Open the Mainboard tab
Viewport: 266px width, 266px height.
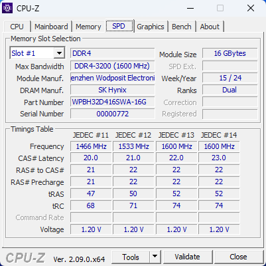(51, 27)
